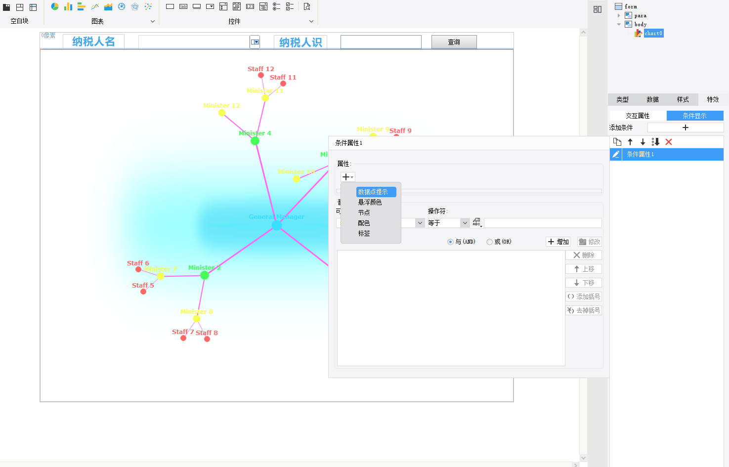Add a combo checkbox widget with window icon

(x=223, y=6)
